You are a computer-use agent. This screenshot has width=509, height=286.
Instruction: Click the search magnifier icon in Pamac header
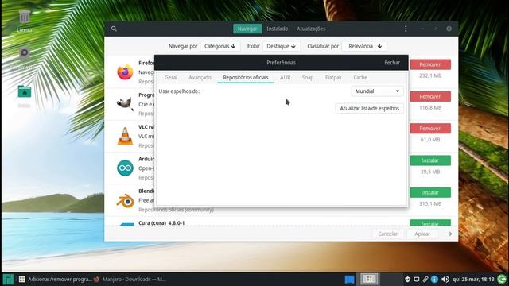coord(114,29)
